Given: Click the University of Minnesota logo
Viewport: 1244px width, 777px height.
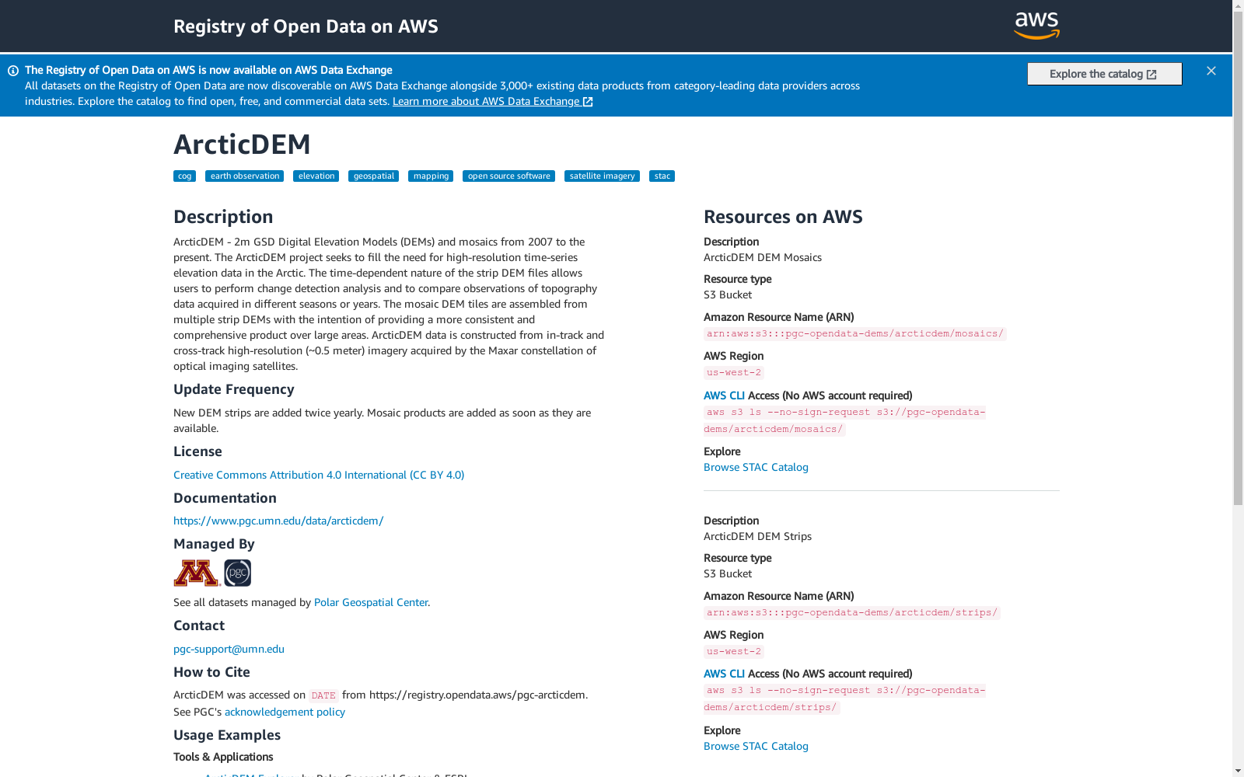Looking at the screenshot, I should pos(197,573).
